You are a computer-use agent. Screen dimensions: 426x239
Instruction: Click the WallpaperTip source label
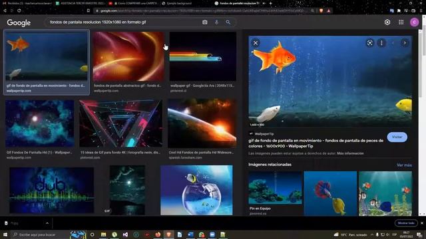click(x=264, y=134)
